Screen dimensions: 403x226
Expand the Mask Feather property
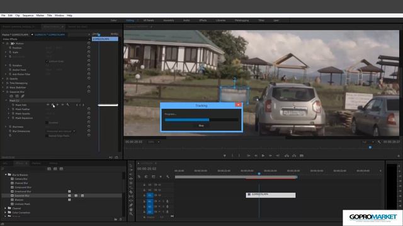tap(9, 109)
